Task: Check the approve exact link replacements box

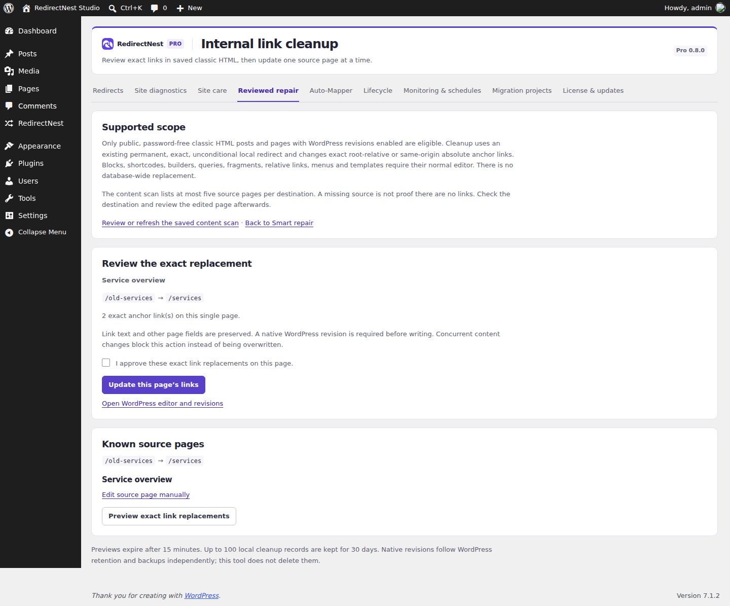Action: pos(106,363)
